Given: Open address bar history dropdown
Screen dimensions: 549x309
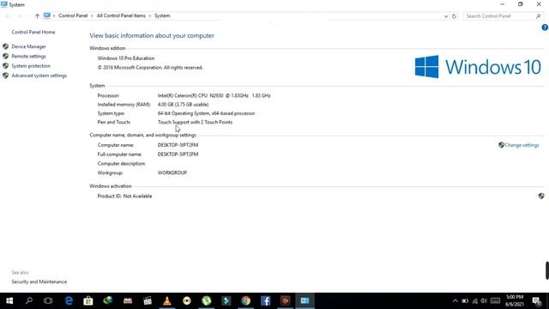Looking at the screenshot, I should point(446,16).
